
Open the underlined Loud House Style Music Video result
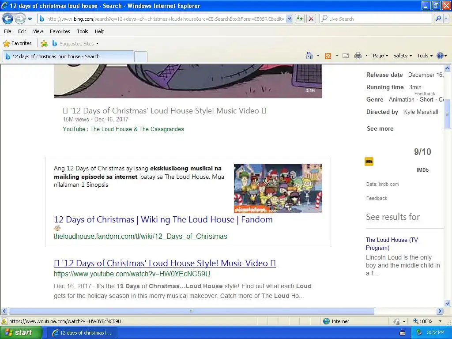point(165,263)
